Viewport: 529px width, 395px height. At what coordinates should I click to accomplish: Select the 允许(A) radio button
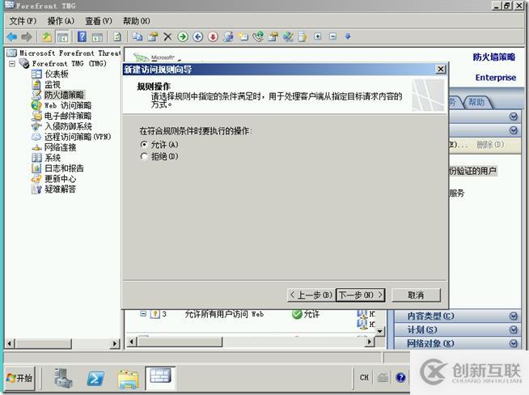pyautogui.click(x=144, y=145)
